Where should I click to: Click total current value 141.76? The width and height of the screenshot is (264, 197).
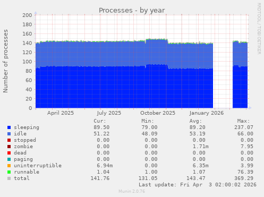coord(100,178)
